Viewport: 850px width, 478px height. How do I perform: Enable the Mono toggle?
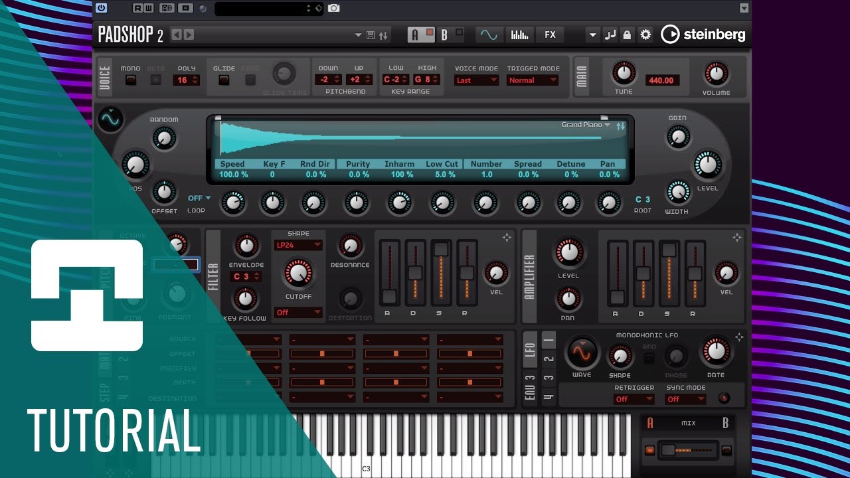click(x=131, y=80)
